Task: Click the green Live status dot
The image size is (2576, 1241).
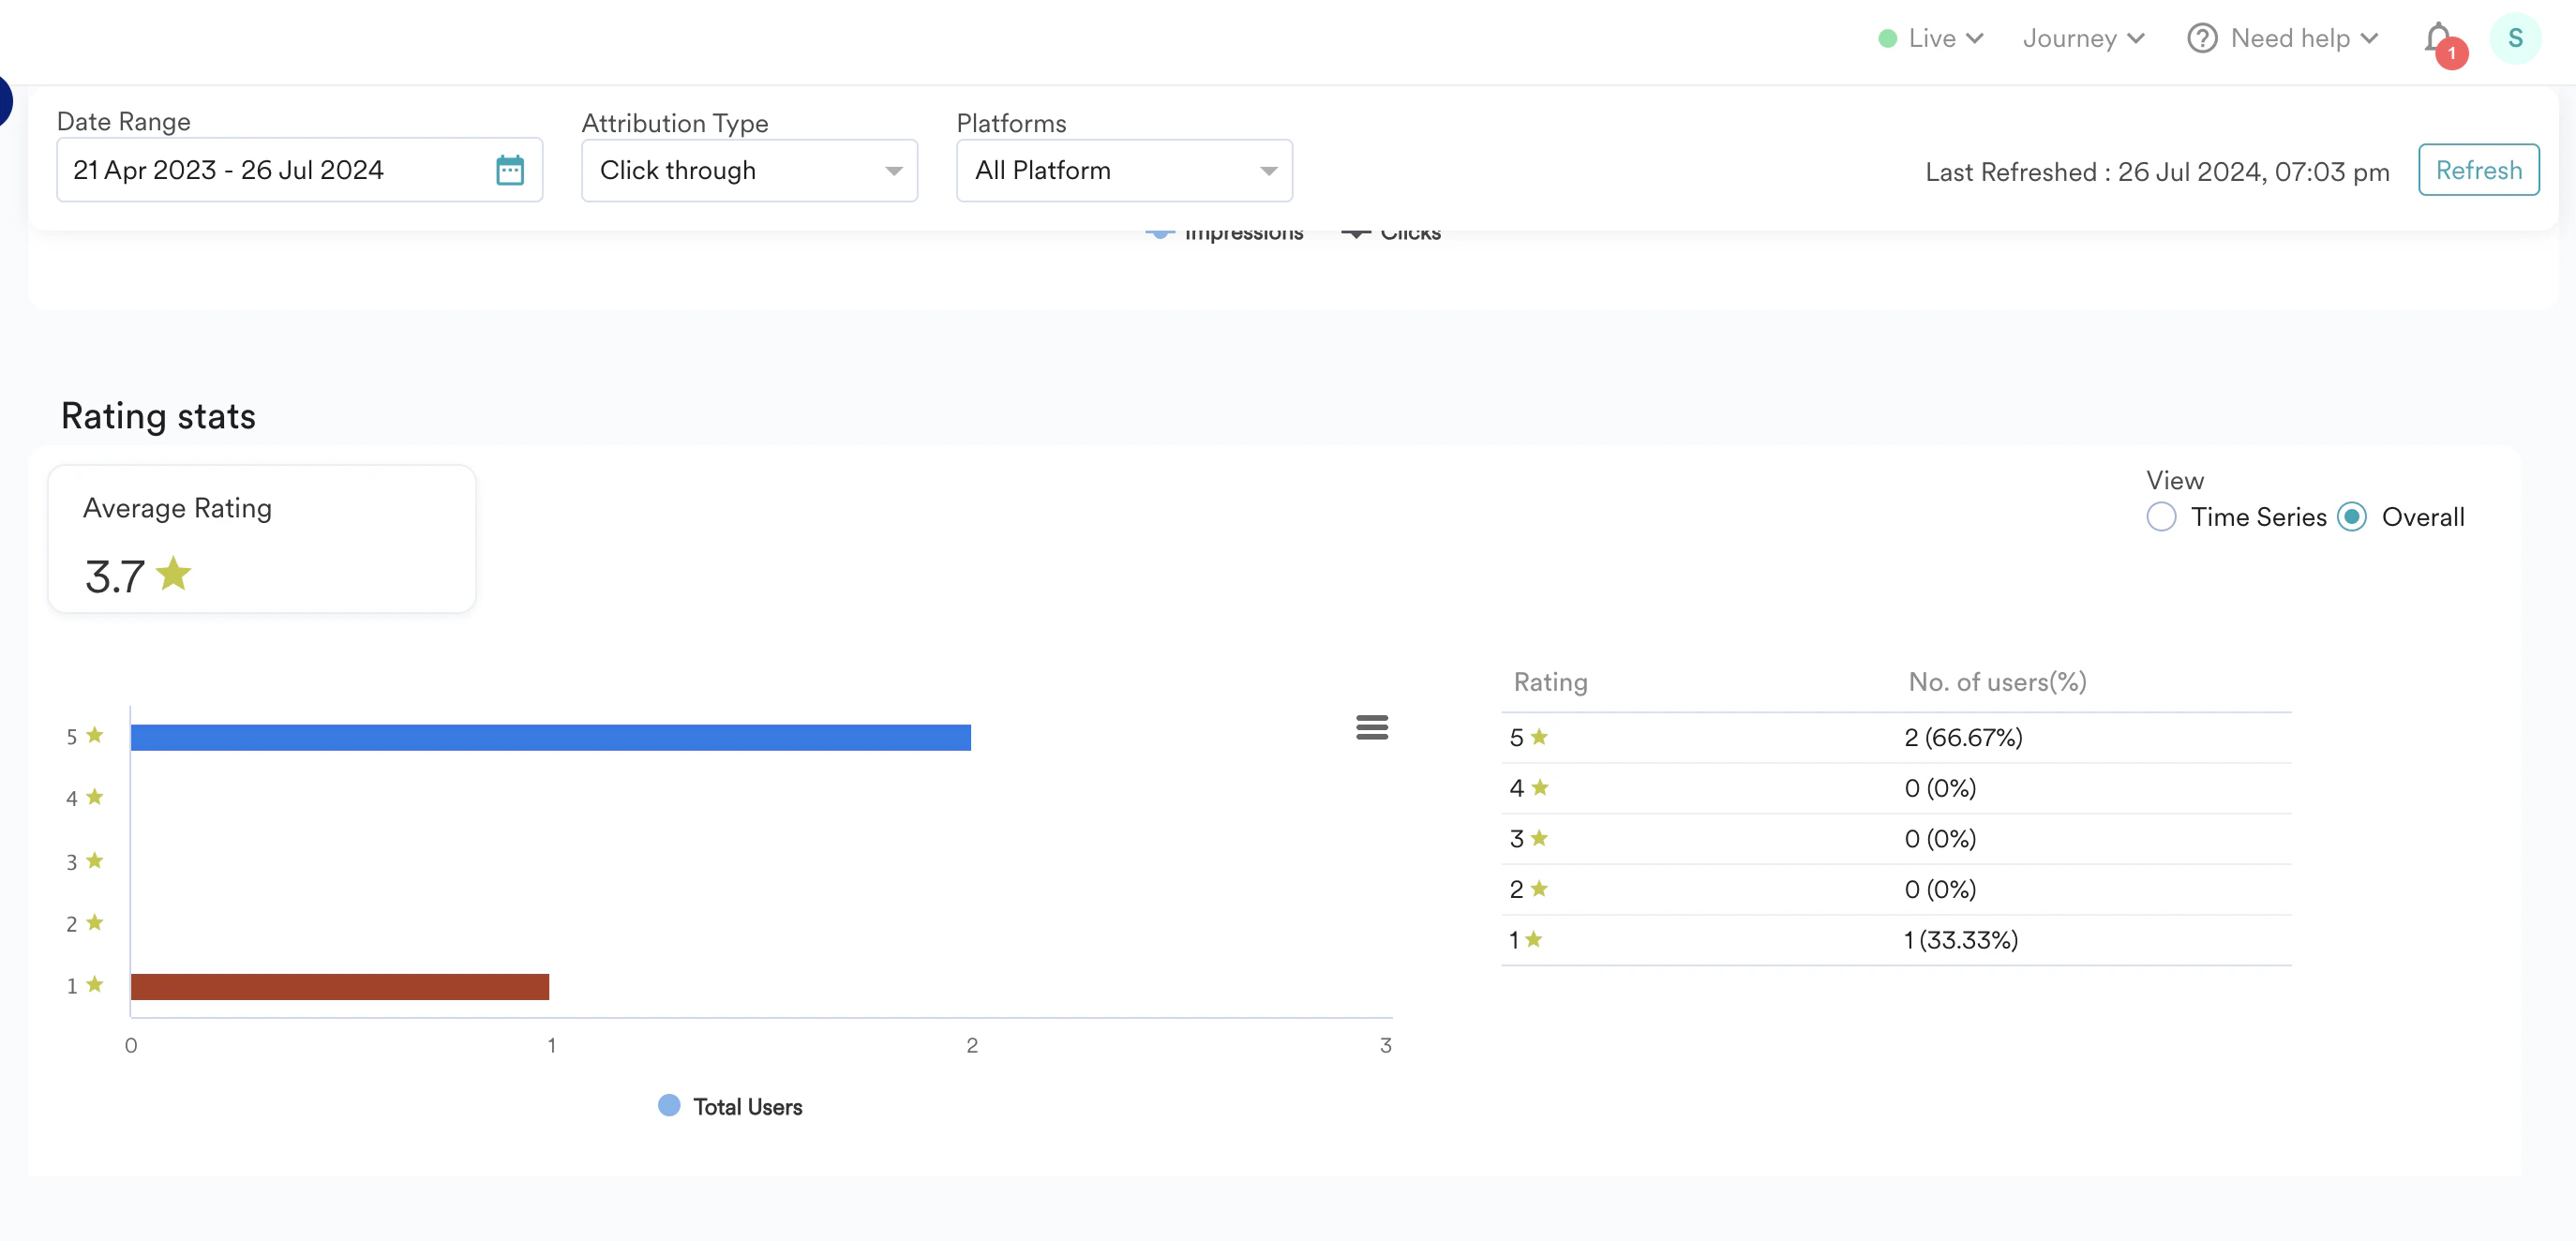Action: (1887, 39)
